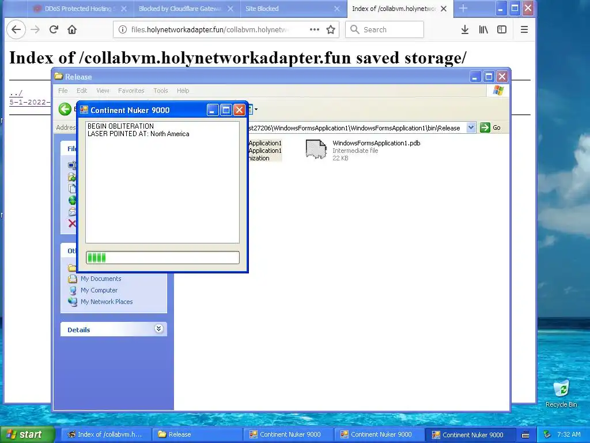Go back in the Firefox browser
Screen dimensions: 590x443
point(16,29)
